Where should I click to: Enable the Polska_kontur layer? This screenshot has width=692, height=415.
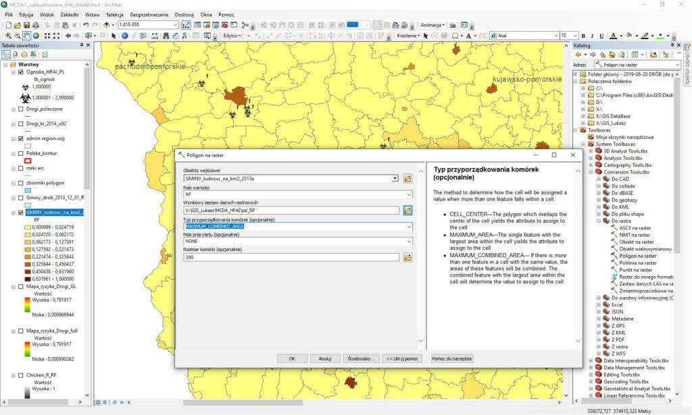click(x=21, y=153)
